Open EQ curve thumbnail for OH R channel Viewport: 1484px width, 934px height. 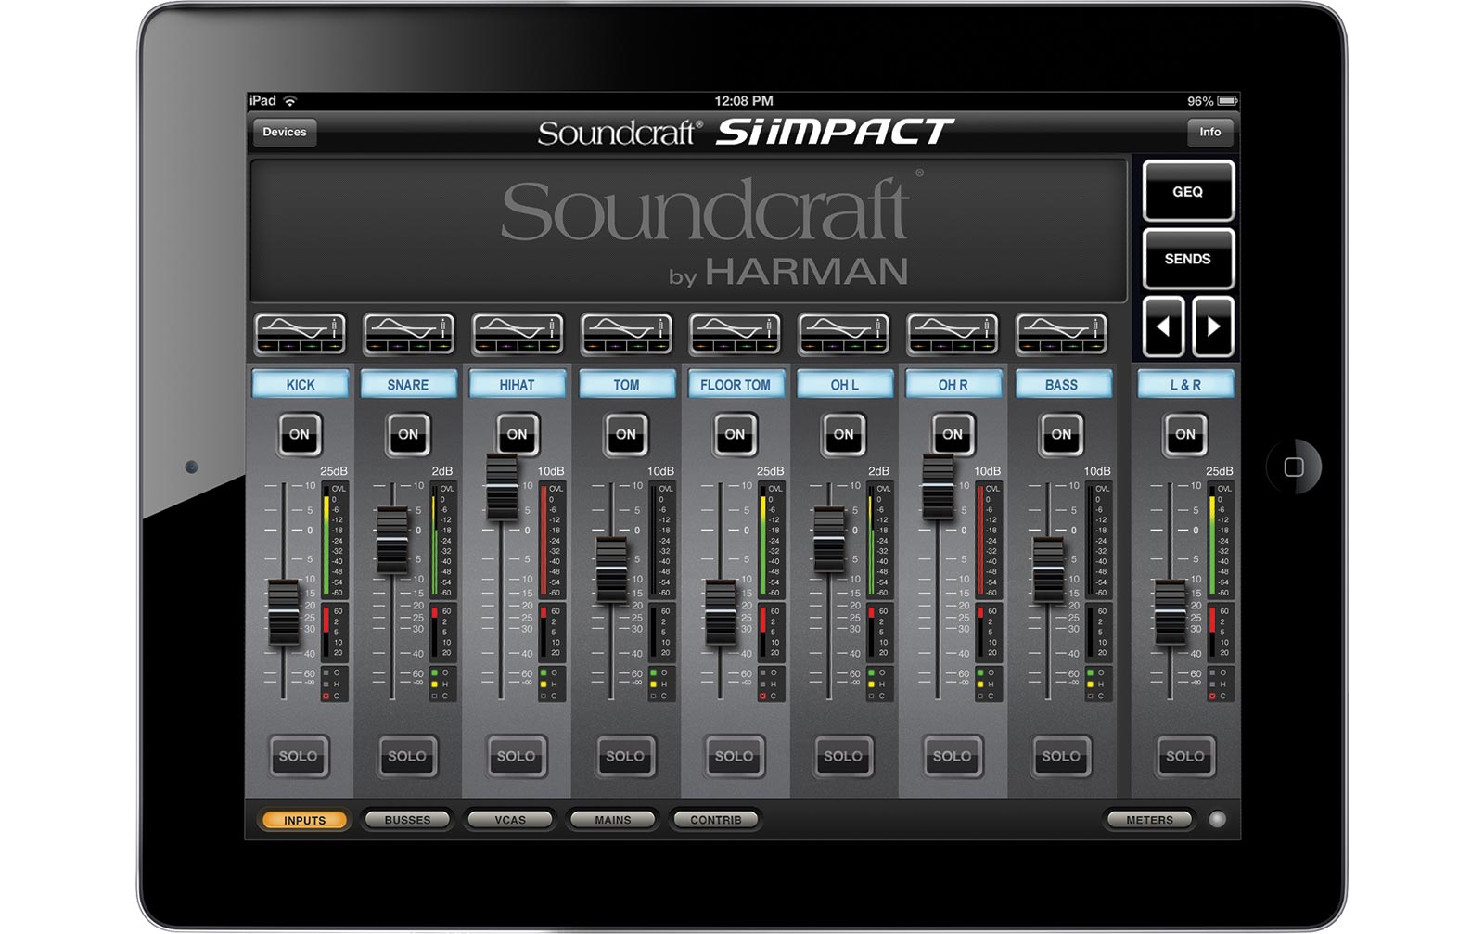(x=953, y=334)
